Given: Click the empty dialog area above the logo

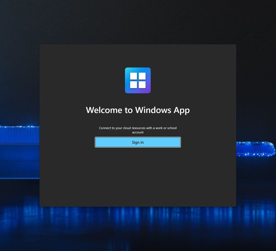Looking at the screenshot, I should pos(138,55).
